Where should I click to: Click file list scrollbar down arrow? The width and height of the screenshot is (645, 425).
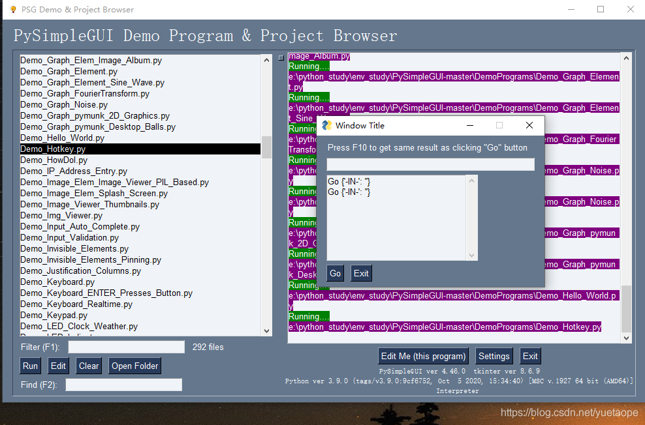point(266,331)
